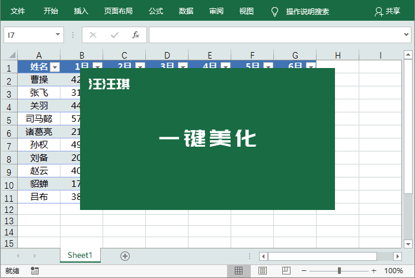Select the cell containing 司马懿

coord(39,119)
